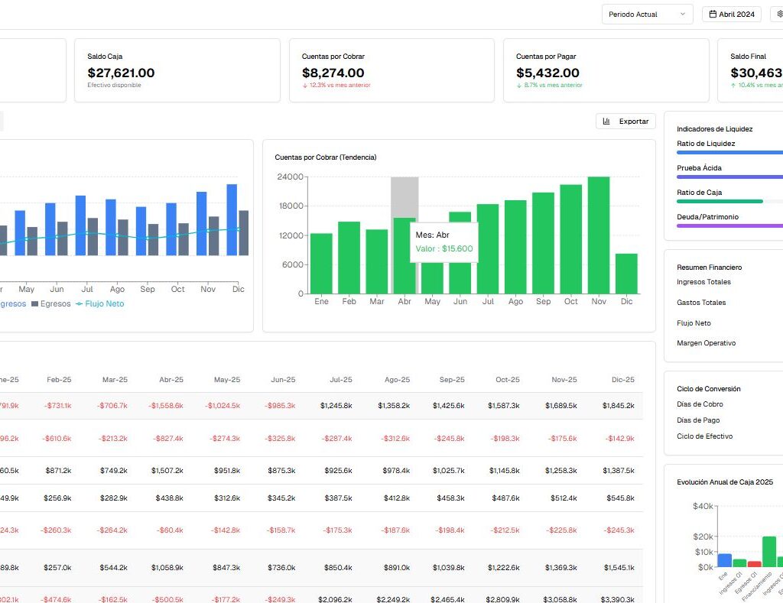Click the Ene bar in Cuentas por Cobrar chart

point(321,264)
